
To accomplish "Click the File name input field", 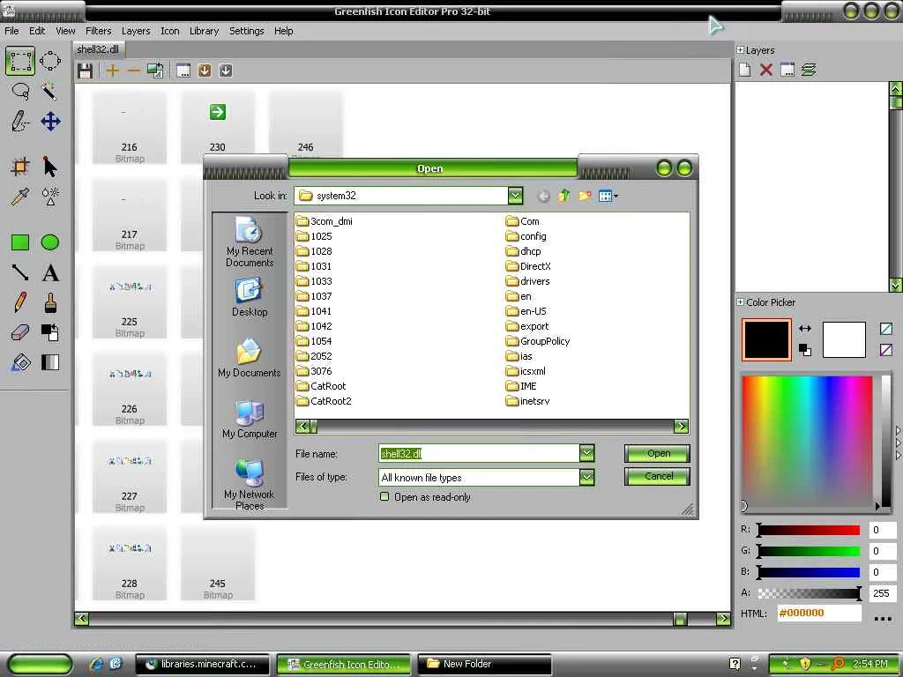I will tap(479, 454).
